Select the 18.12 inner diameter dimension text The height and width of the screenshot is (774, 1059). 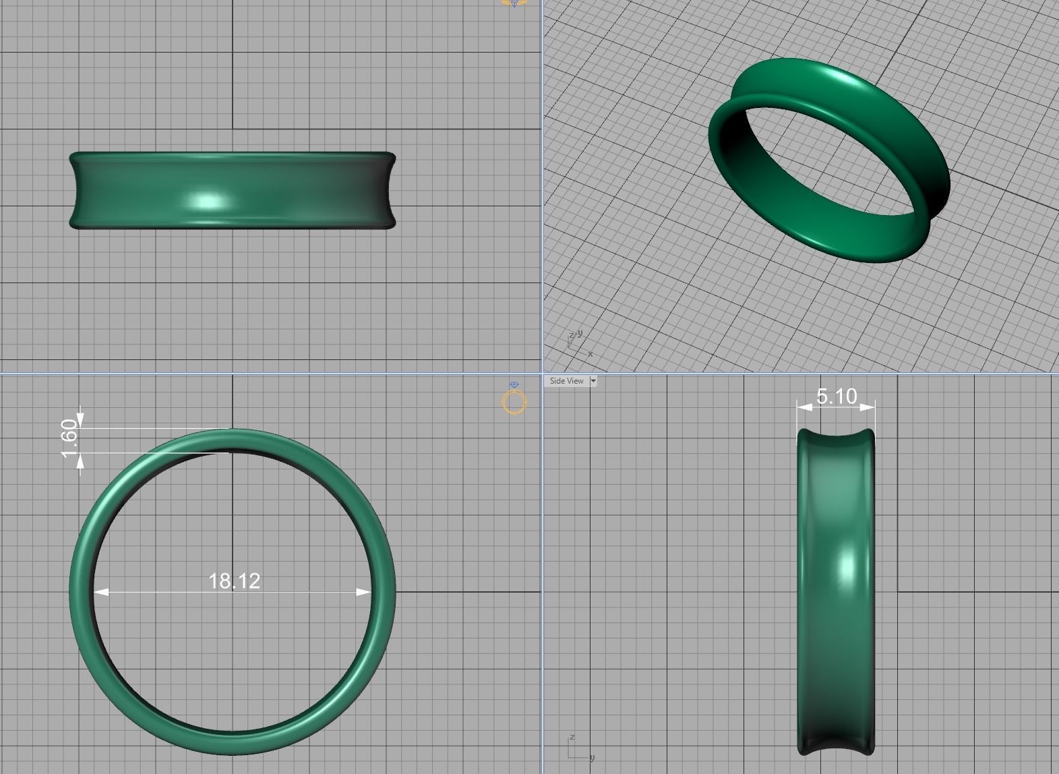tap(234, 580)
